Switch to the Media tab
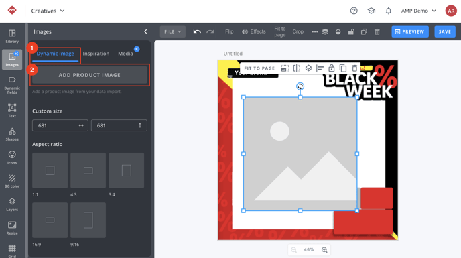461x258 pixels. tap(125, 54)
